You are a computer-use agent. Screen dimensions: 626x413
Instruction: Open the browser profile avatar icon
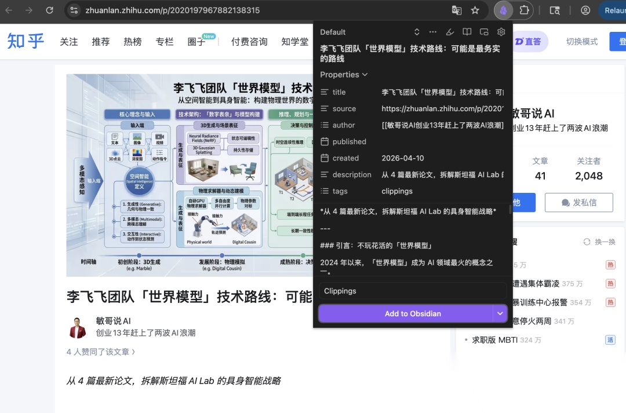pyautogui.click(x=585, y=10)
